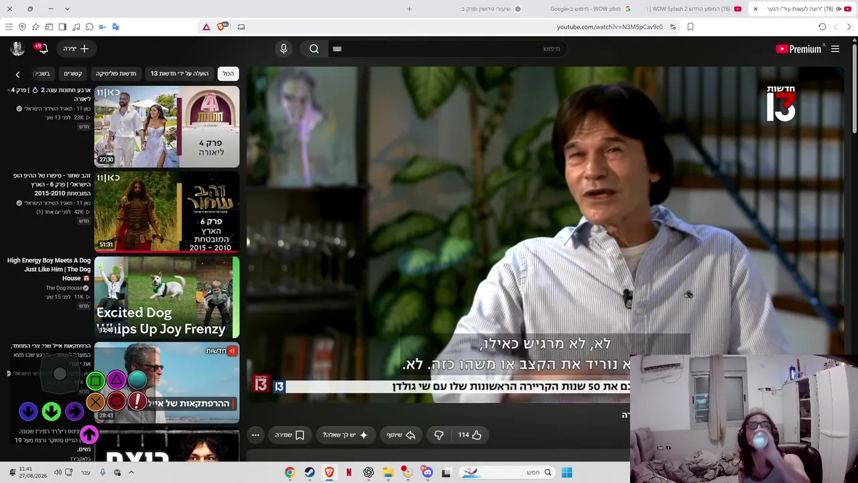Open ChatGPT app from the taskbar
Viewport: 858px width, 483px height.
(369, 472)
